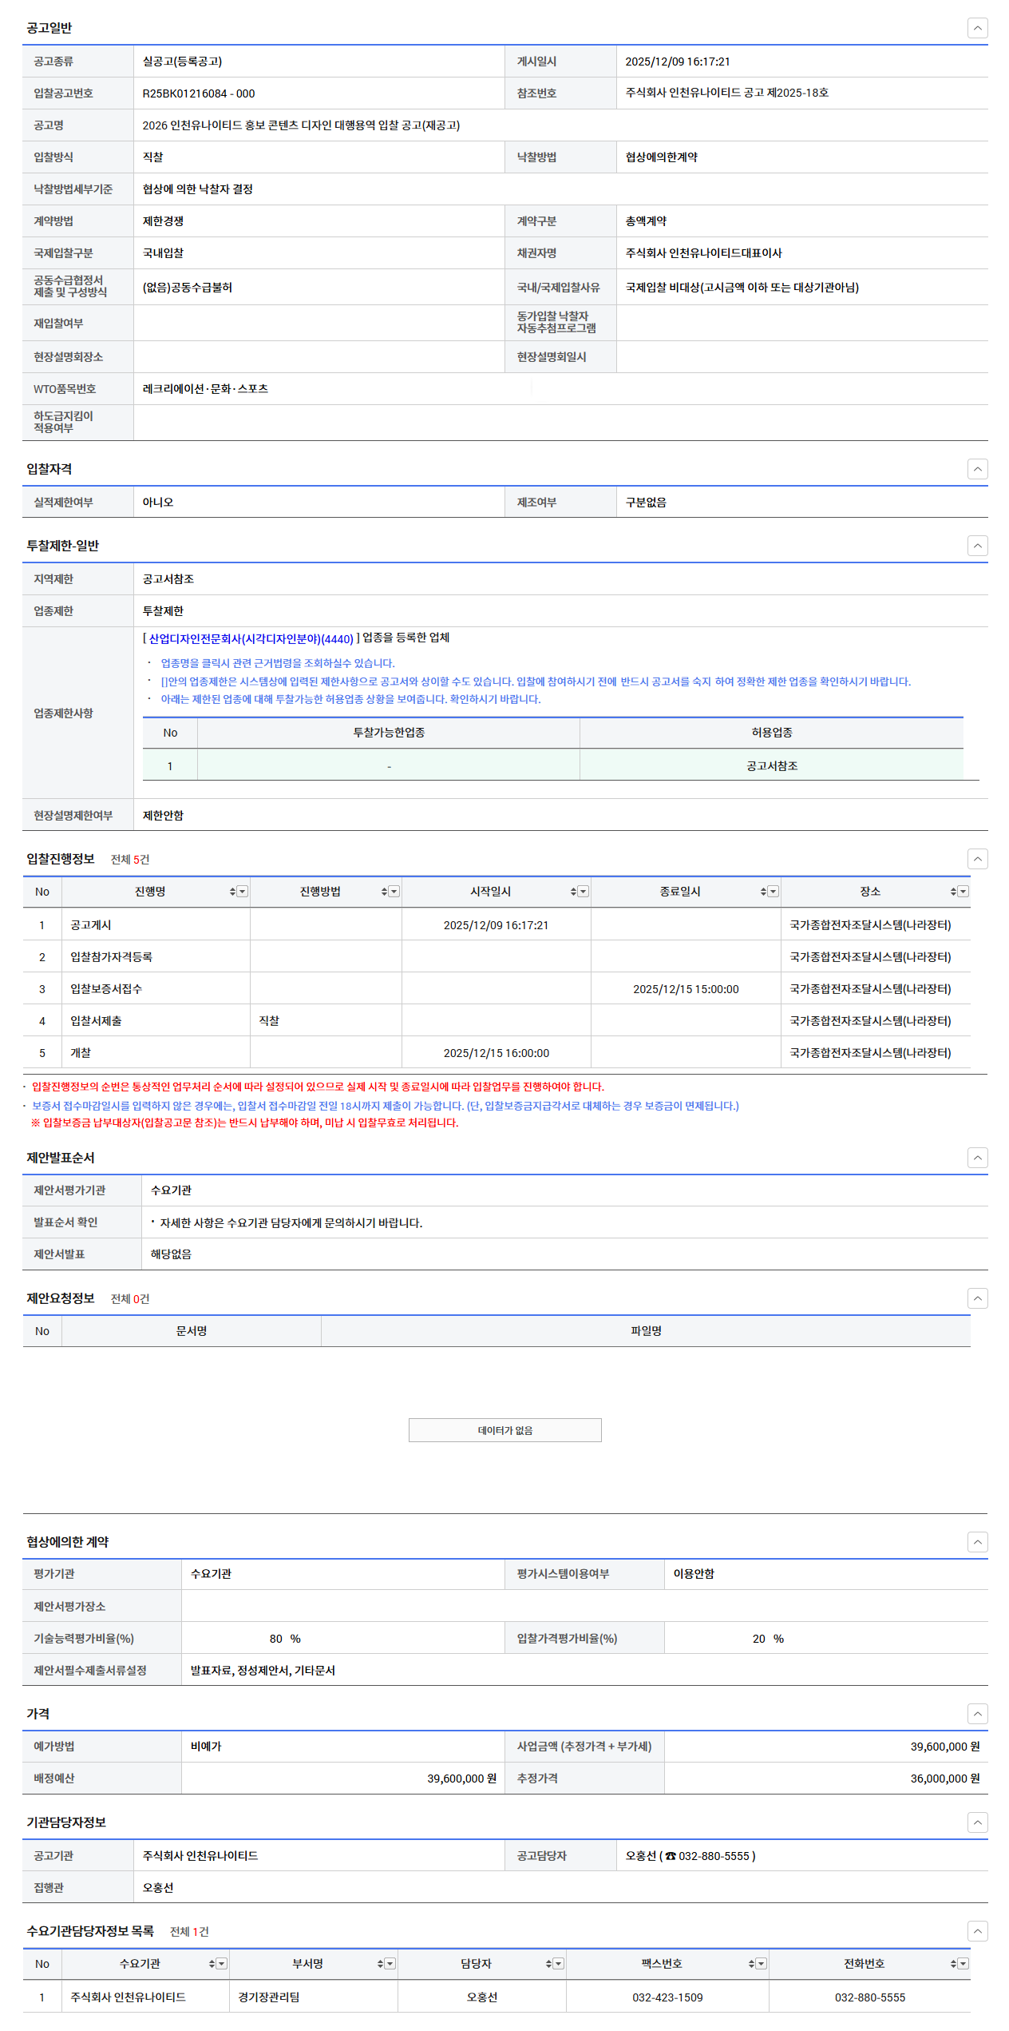Sort contact list by 수요기관 column
This screenshot has width=1009, height=2031.
(212, 1964)
